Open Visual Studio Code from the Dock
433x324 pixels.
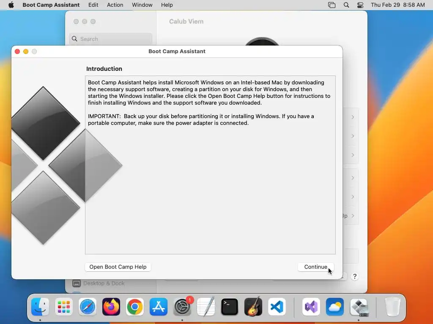pyautogui.click(x=277, y=307)
